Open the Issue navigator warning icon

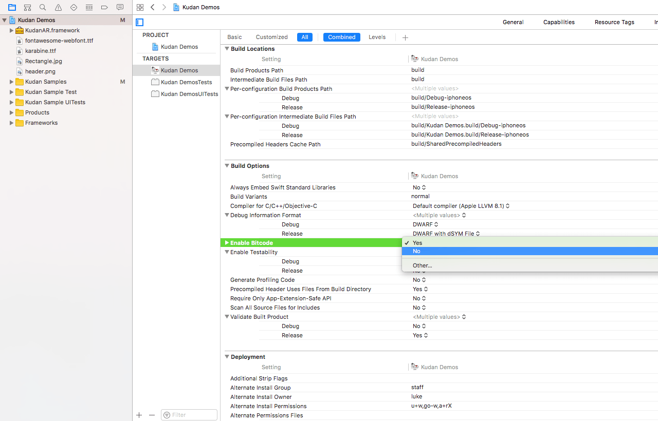coord(58,7)
